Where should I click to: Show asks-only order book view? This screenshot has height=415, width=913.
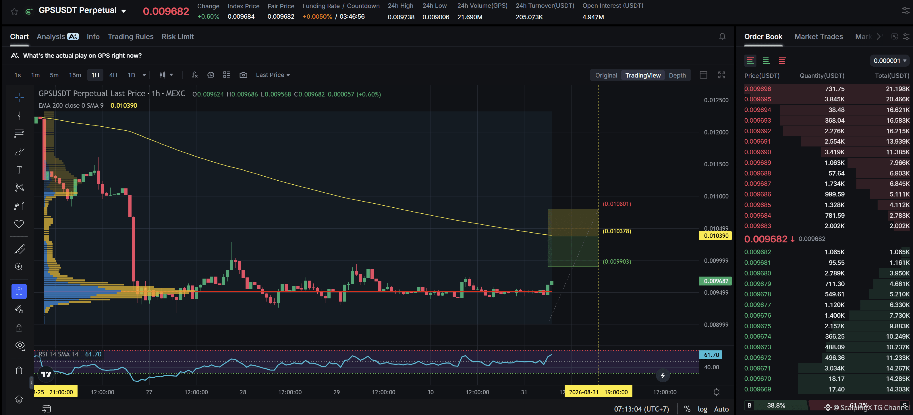point(782,61)
